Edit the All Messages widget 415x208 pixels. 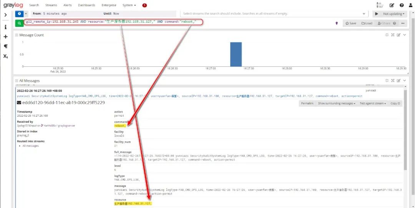coord(398,81)
